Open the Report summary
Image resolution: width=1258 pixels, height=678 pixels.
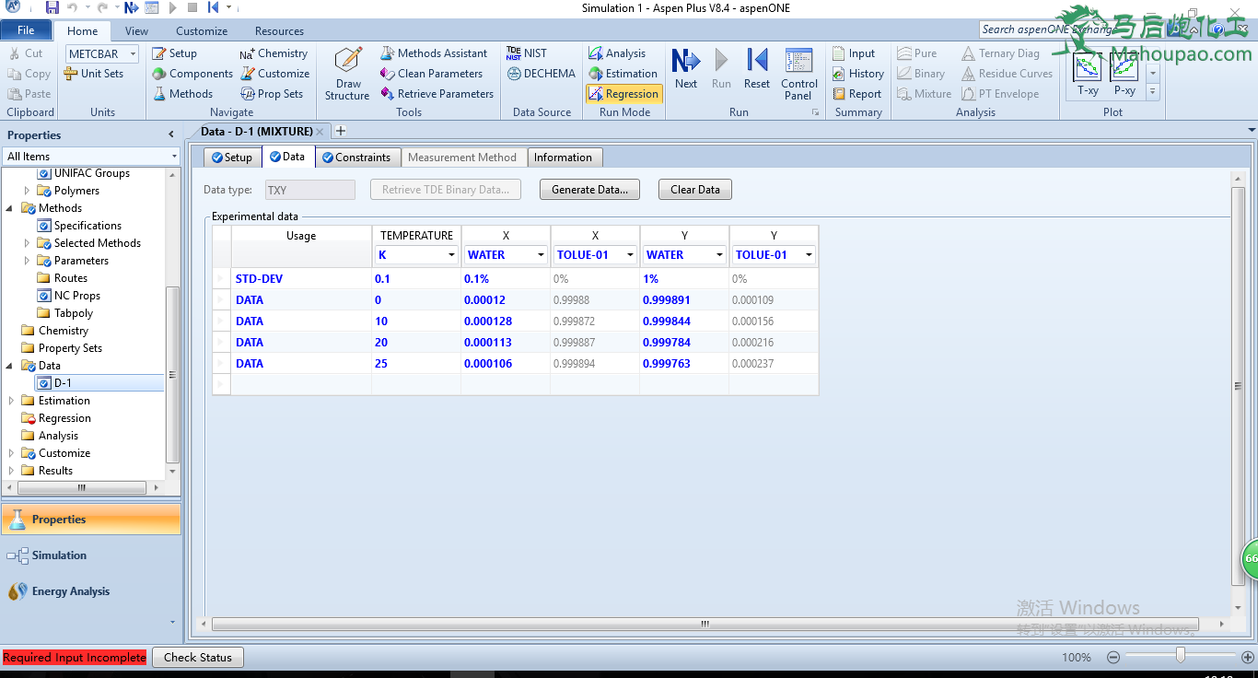point(856,94)
